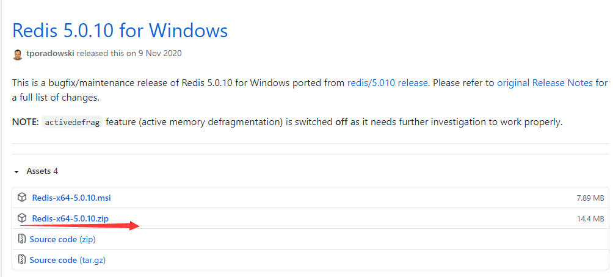
Task: Download Source code (tar.gz)
Action: click(x=68, y=260)
